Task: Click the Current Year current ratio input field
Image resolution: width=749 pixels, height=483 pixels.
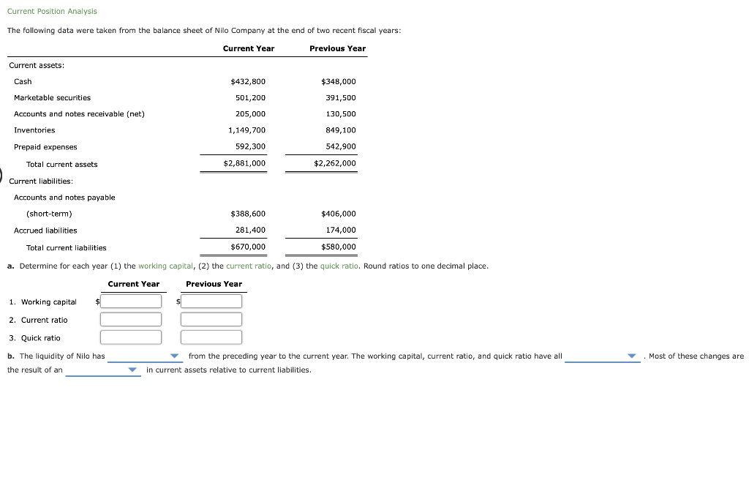Action: coord(131,319)
